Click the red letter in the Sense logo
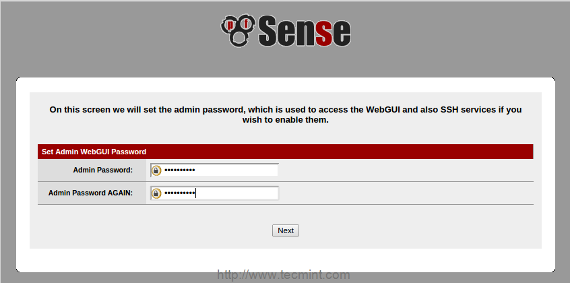This screenshot has height=283, width=570. tap(324, 32)
